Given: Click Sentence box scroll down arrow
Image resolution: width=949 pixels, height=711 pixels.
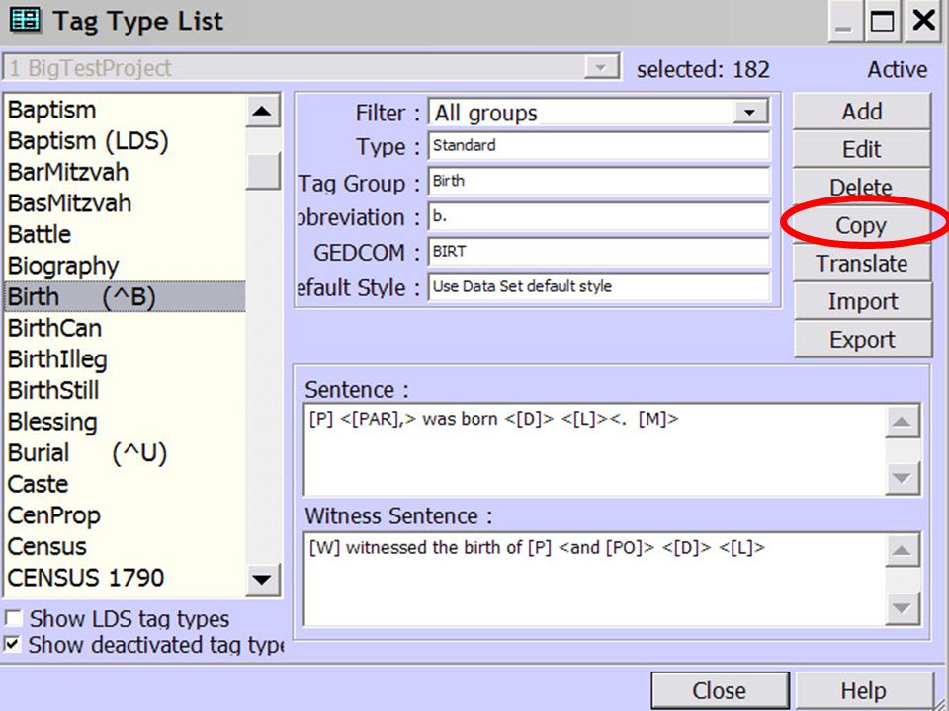Looking at the screenshot, I should pyautogui.click(x=902, y=478).
